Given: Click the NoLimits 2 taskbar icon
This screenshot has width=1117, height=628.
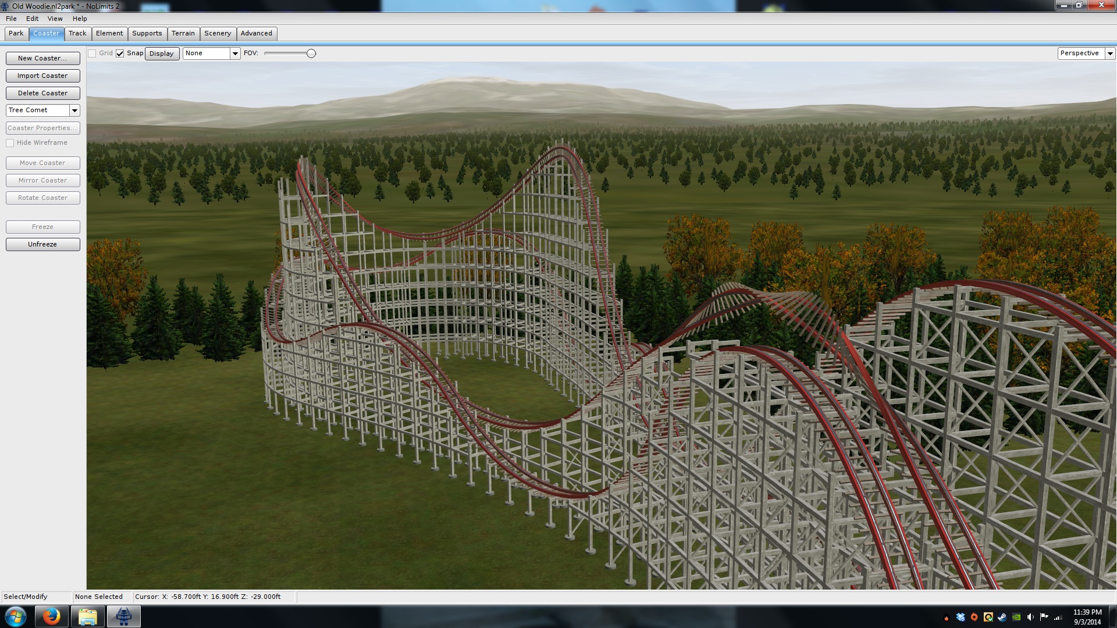Looking at the screenshot, I should click(x=123, y=616).
